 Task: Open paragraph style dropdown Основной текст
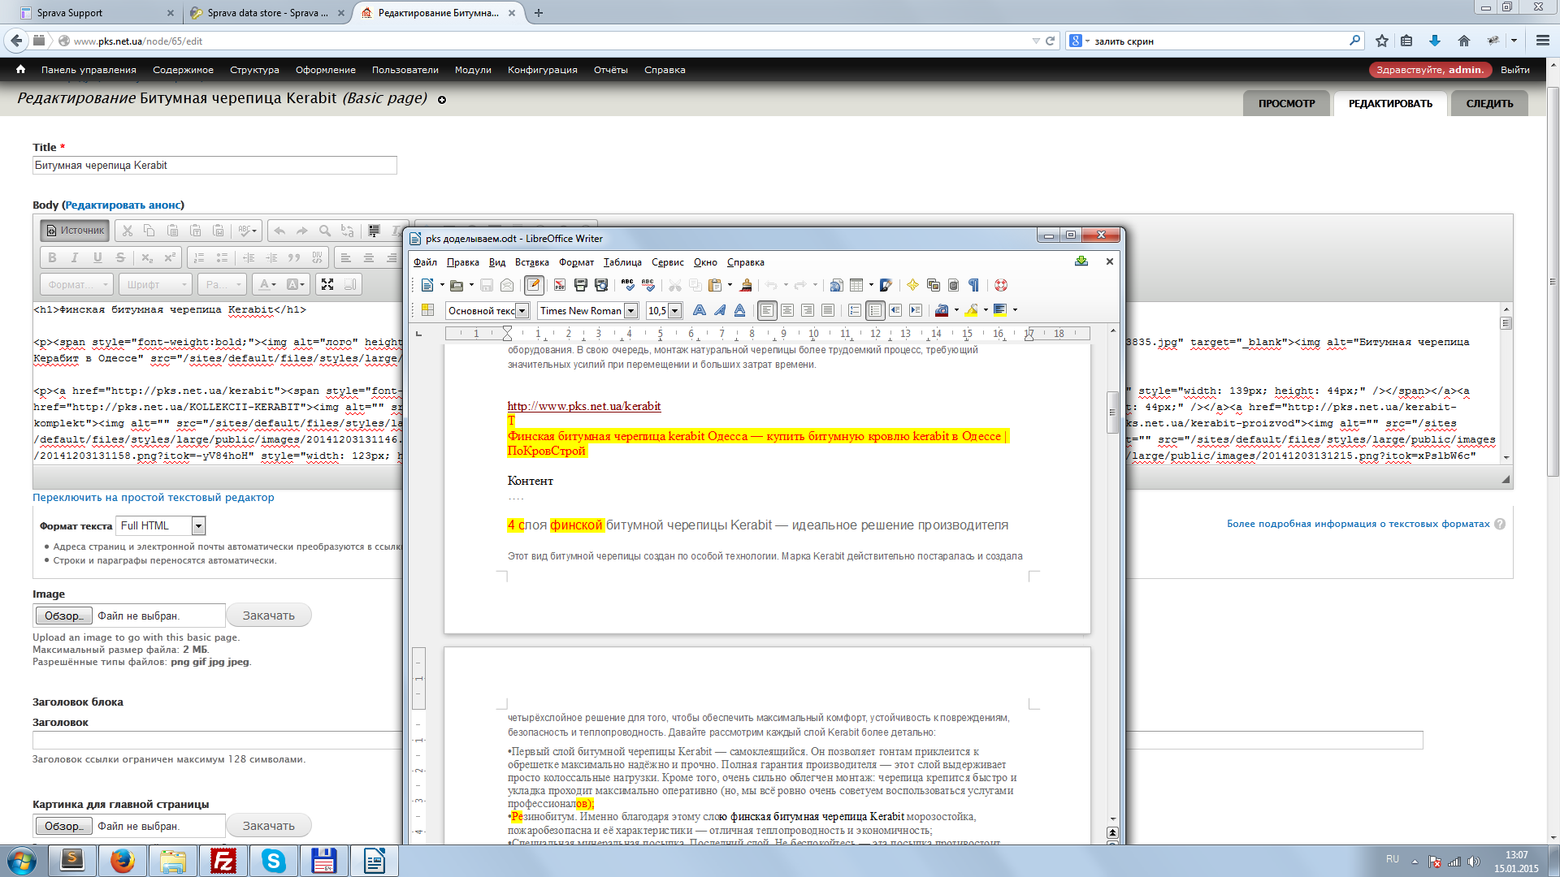point(522,311)
